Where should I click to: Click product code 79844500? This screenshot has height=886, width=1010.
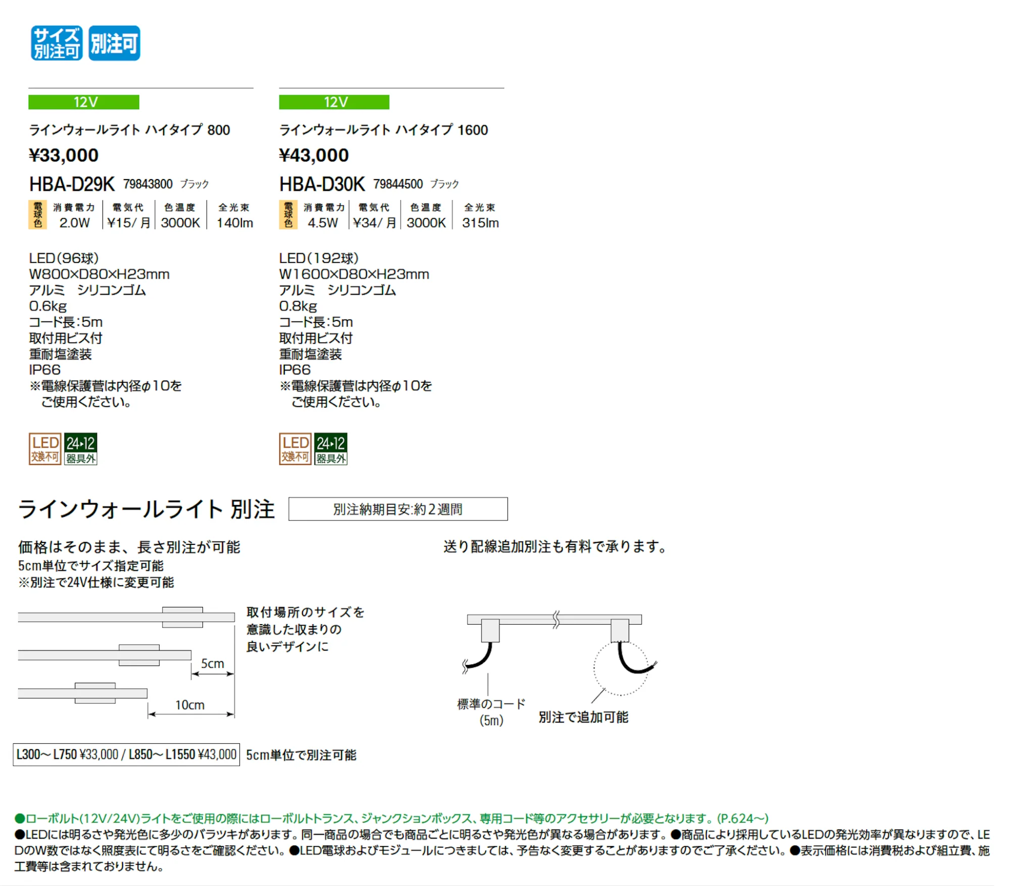[x=398, y=184]
